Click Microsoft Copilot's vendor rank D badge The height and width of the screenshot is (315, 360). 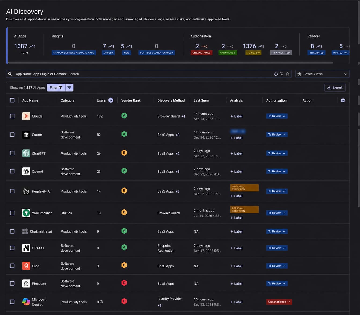124,301
